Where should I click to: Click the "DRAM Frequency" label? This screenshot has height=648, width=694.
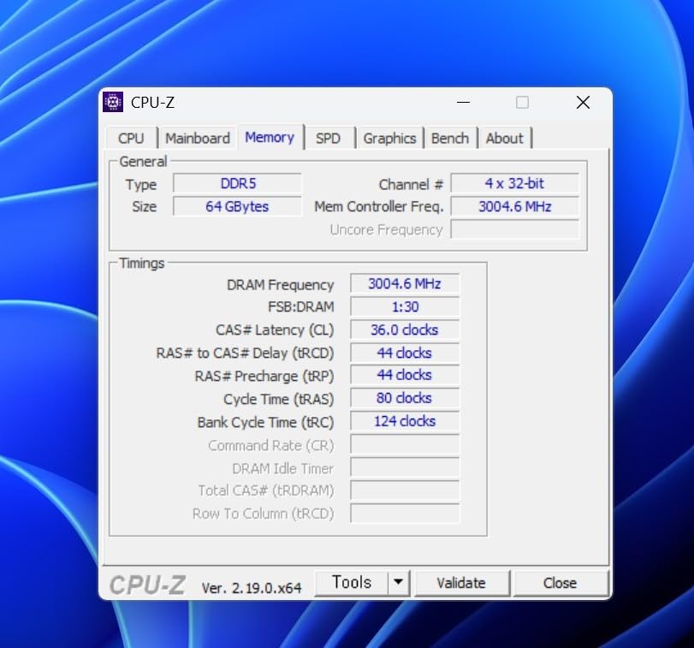coord(280,284)
